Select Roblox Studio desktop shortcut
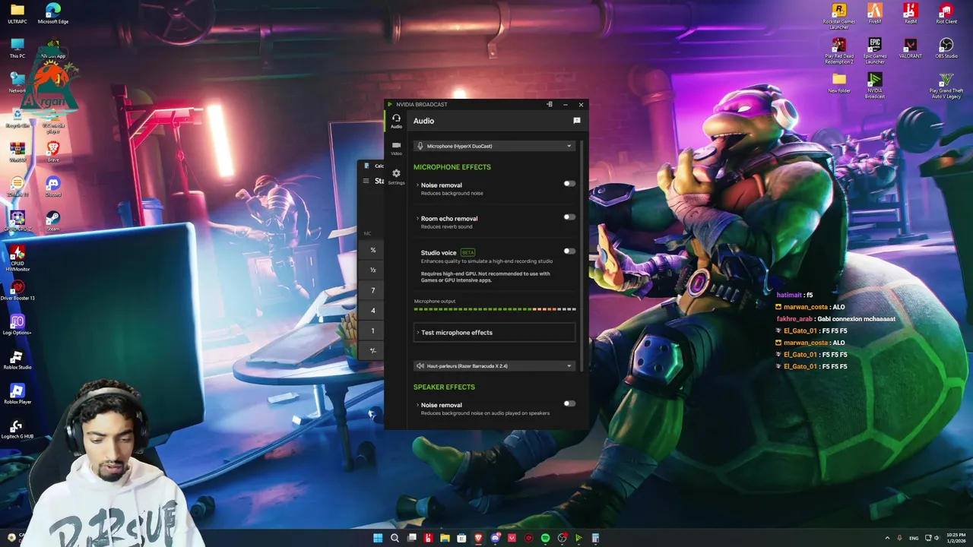The height and width of the screenshot is (547, 973). point(17,359)
